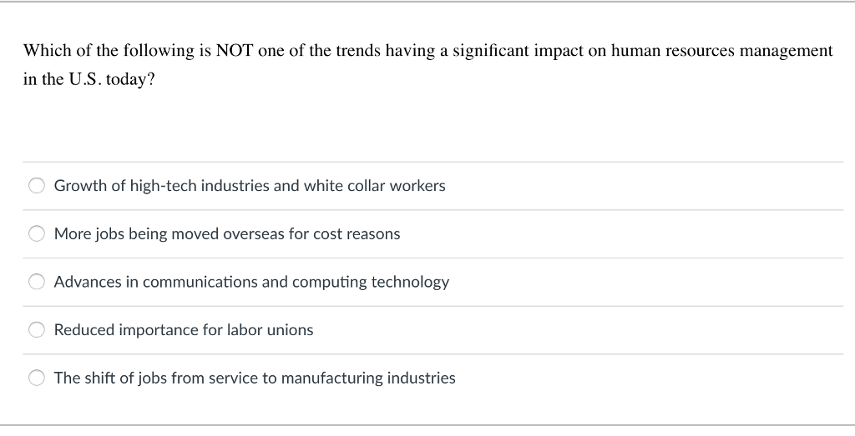Viewport: 855px width, 436px height.
Task: Select the 'Advances in communications' radio button
Action: (37, 282)
